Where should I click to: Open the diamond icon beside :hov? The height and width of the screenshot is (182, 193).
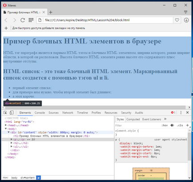172,125
